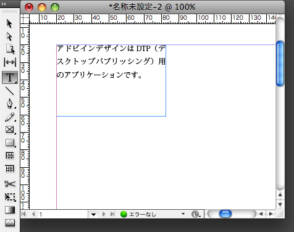Click the ruler origin corner box

pyautogui.click(x=25, y=19)
